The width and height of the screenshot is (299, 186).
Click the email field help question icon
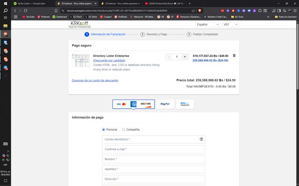coord(201,139)
